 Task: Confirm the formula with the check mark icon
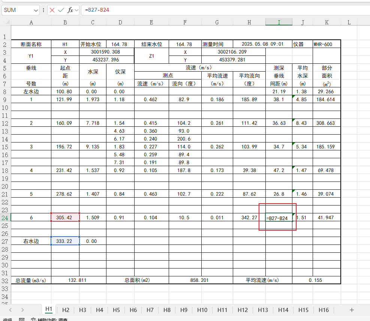point(61,10)
